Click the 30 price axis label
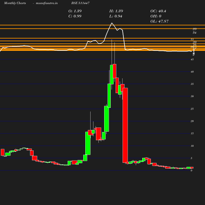The width and height of the screenshot is (205, 205). coord(192,96)
